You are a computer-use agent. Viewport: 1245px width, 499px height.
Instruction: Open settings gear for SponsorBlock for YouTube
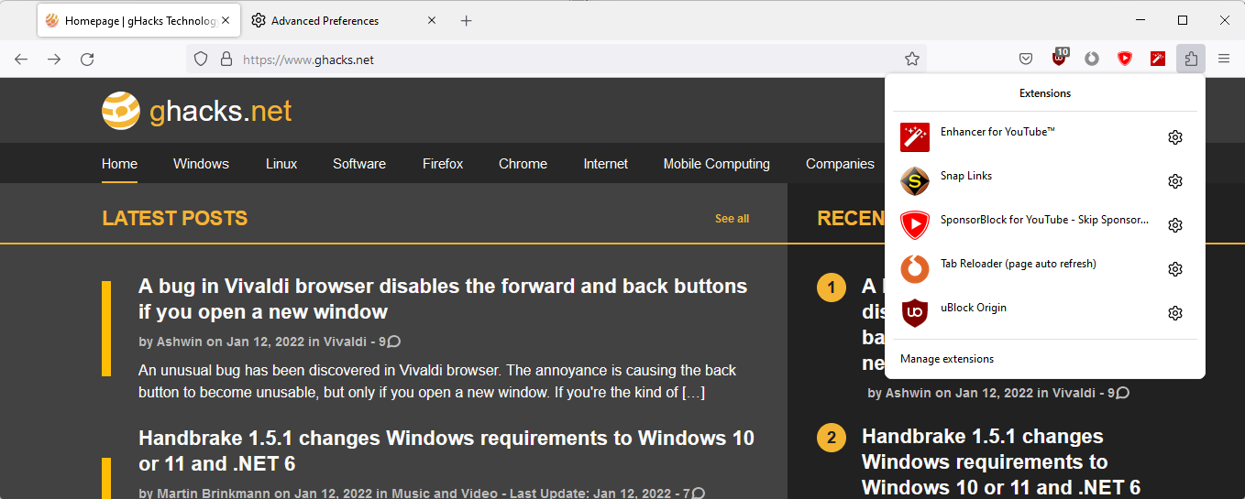1175,225
